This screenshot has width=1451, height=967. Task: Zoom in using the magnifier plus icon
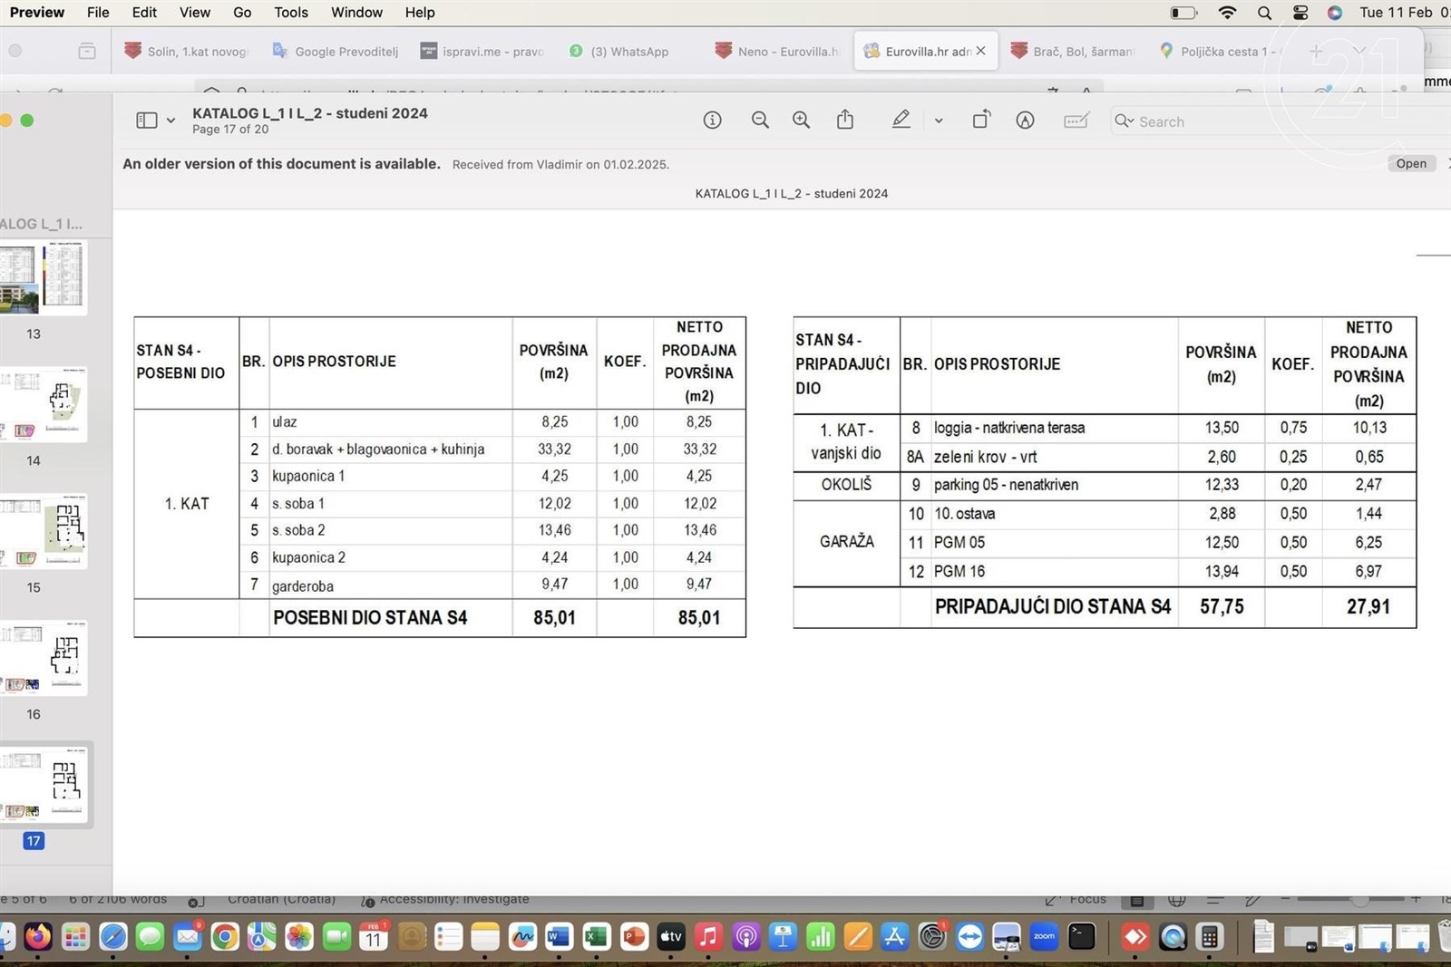tap(801, 121)
